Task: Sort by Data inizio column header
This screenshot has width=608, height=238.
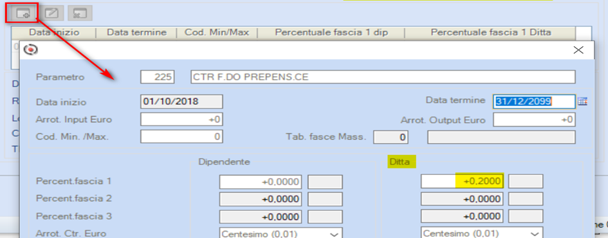Action: click(x=54, y=33)
